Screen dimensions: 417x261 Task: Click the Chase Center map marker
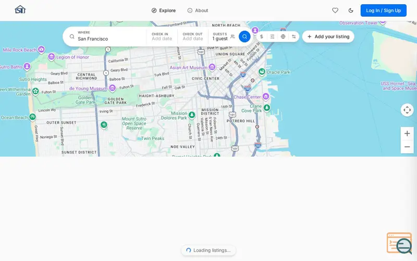[266, 97]
